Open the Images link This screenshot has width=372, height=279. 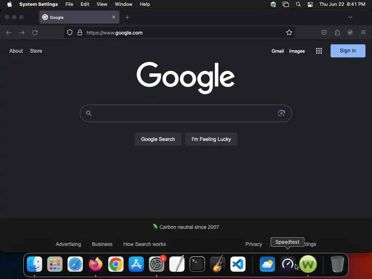pos(297,51)
